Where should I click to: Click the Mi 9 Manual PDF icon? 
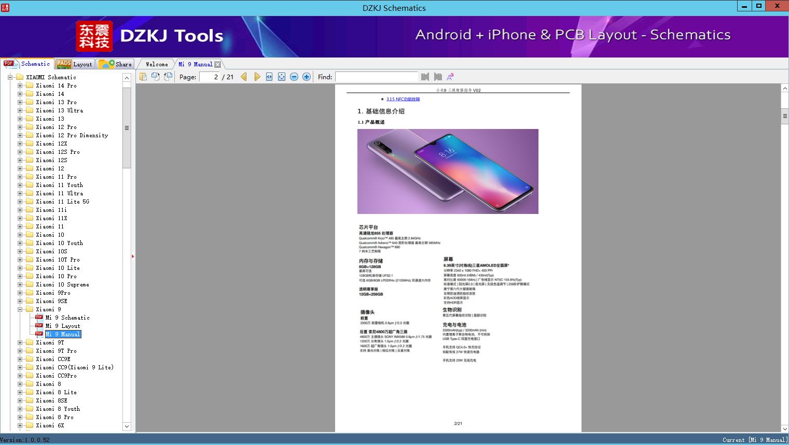(x=39, y=334)
